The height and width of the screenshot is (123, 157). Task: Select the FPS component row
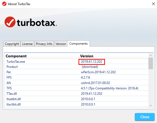77,77
